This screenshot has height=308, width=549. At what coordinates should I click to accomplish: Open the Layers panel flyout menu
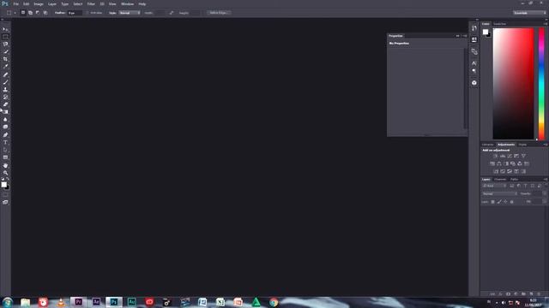point(546,180)
